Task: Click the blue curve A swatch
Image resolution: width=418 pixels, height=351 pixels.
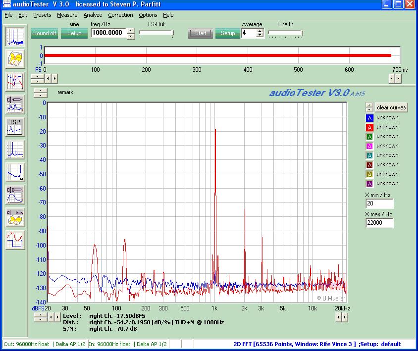Action: [x=369, y=118]
